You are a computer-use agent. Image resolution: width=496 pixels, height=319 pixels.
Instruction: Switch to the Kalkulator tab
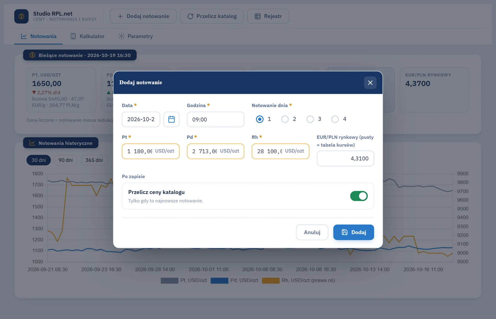tap(87, 36)
